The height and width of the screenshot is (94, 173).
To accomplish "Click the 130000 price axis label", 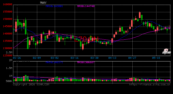I will [7, 48].
